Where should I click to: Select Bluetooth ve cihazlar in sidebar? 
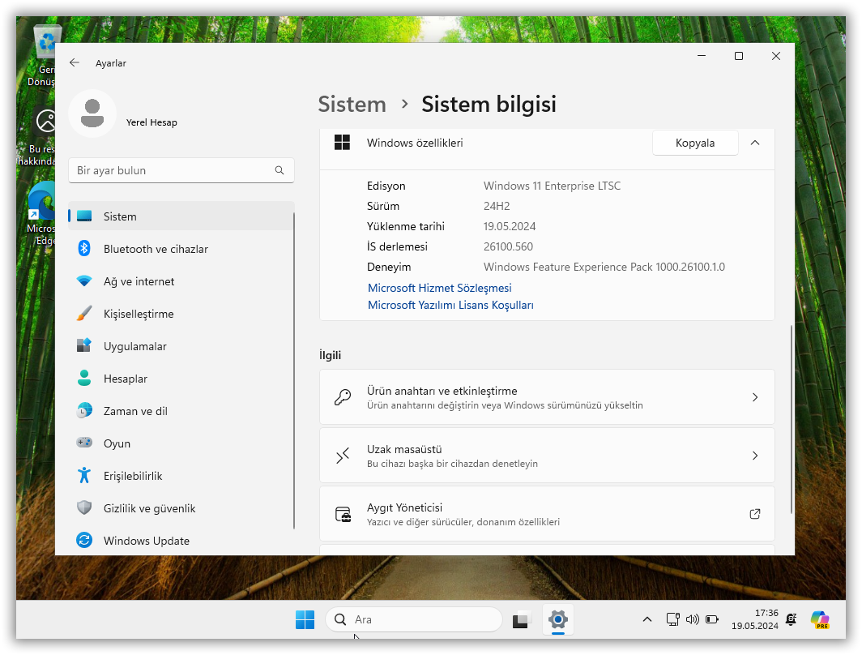(x=181, y=249)
